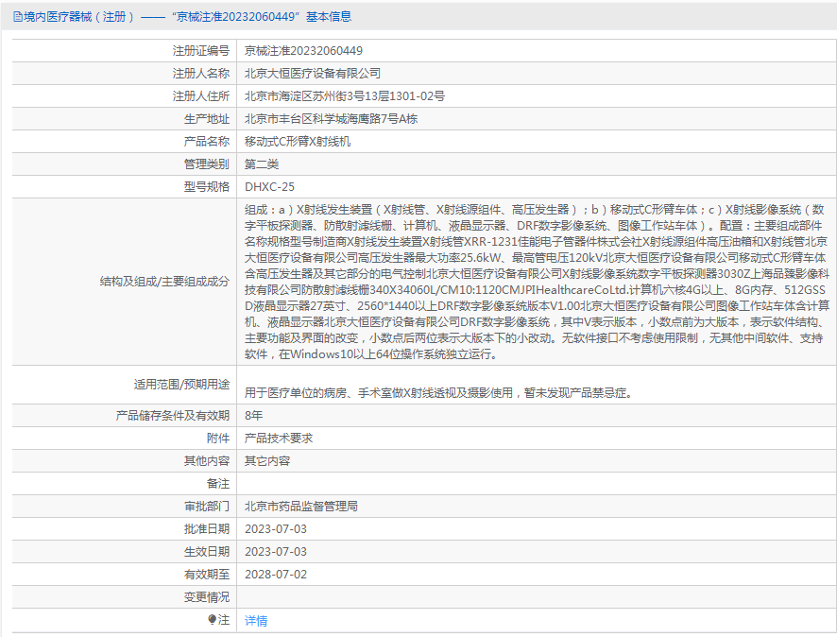The height and width of the screenshot is (637, 837).
Task: Click the 批准日期 label
Action: (207, 529)
